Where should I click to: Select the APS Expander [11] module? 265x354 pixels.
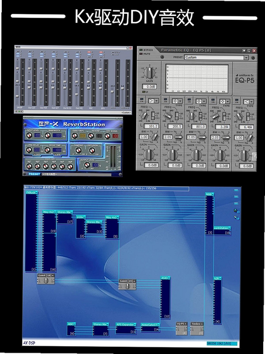coord(126,328)
